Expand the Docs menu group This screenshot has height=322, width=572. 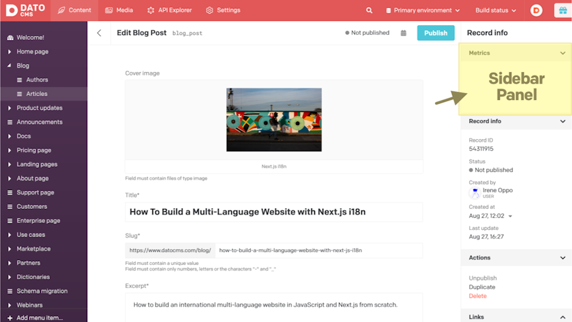[10, 136]
